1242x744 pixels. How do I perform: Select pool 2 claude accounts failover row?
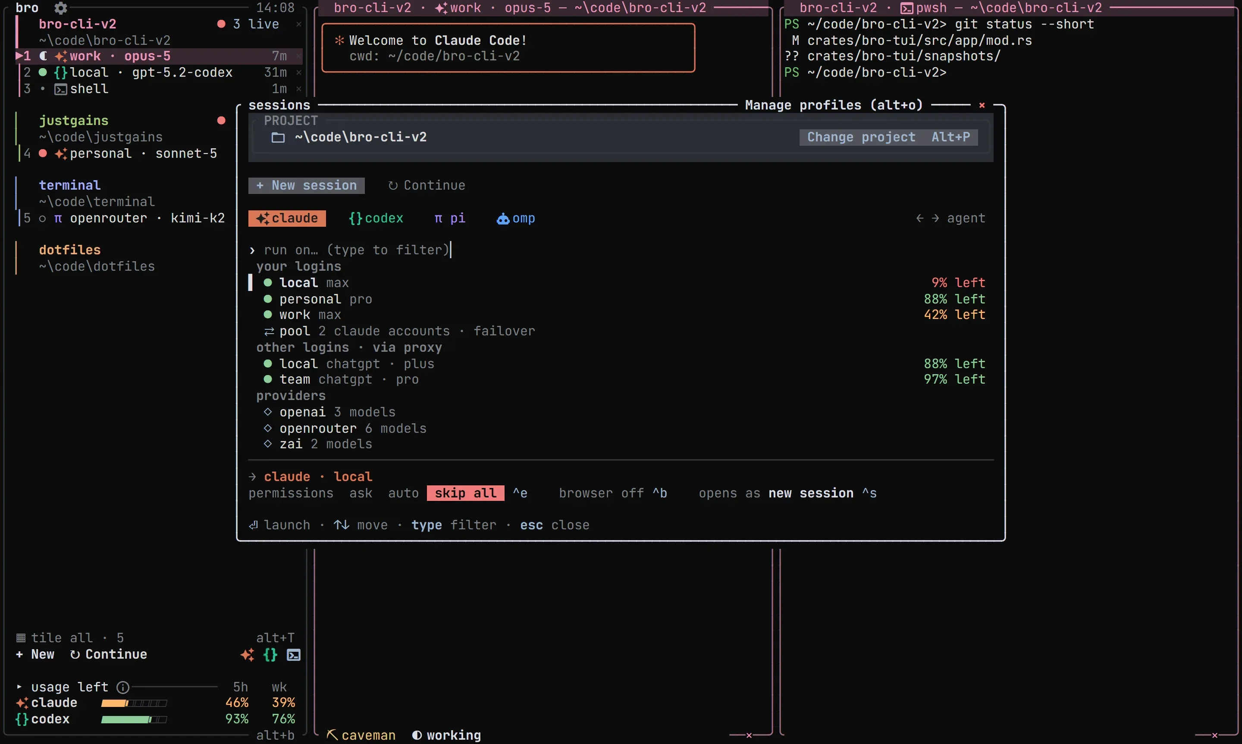click(621, 331)
